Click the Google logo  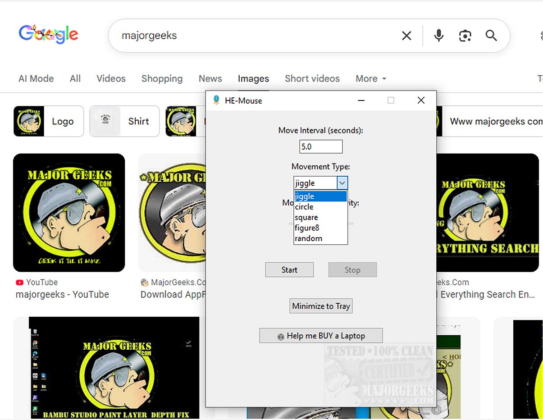coord(48,34)
